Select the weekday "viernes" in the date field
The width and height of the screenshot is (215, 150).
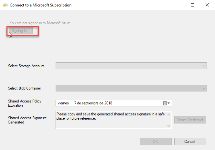(x=63, y=103)
